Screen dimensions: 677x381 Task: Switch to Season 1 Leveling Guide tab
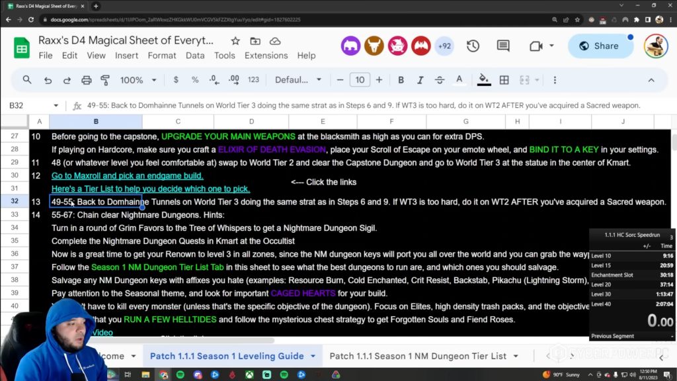click(227, 356)
